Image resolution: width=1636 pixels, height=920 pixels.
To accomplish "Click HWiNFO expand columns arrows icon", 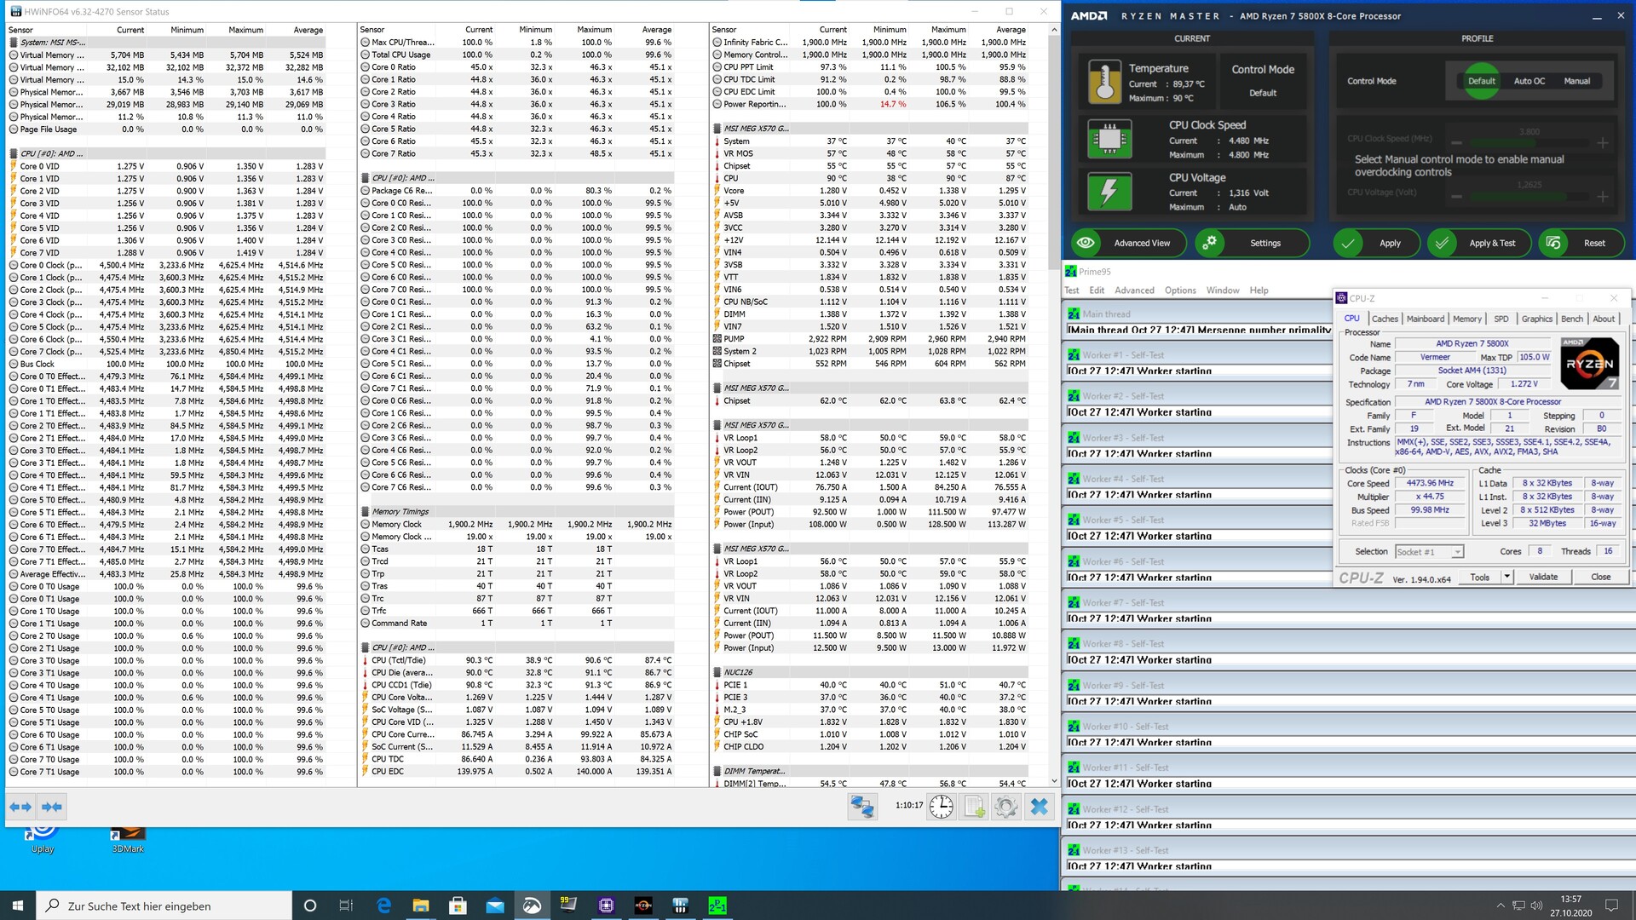I will [x=20, y=807].
